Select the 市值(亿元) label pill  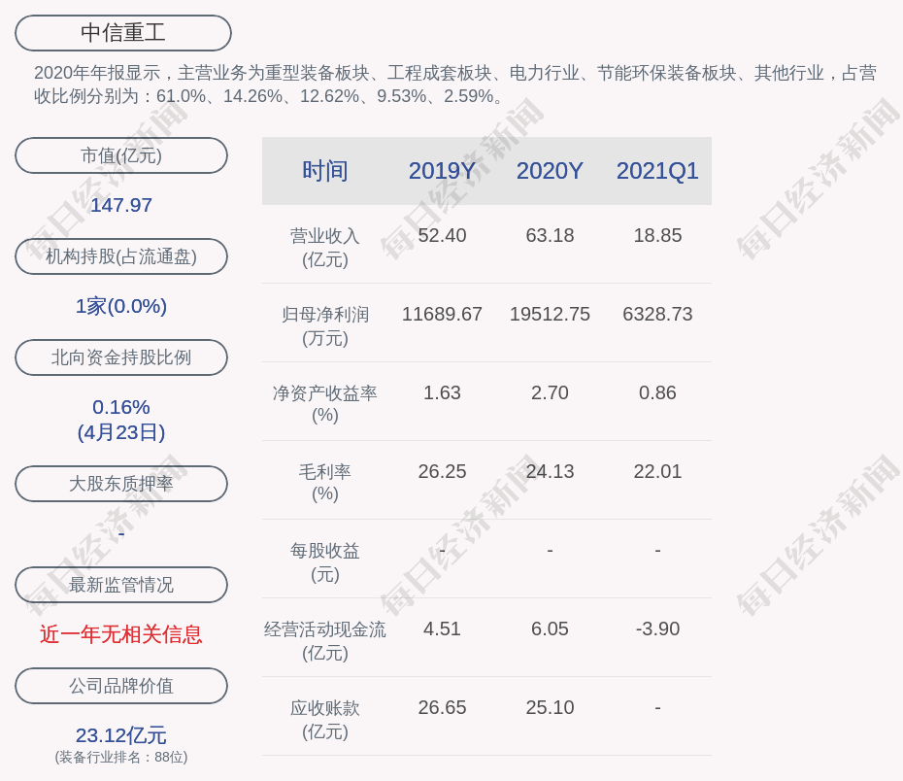click(121, 155)
